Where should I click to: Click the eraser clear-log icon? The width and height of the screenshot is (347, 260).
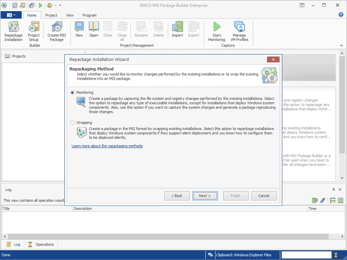pyautogui.click(x=322, y=200)
